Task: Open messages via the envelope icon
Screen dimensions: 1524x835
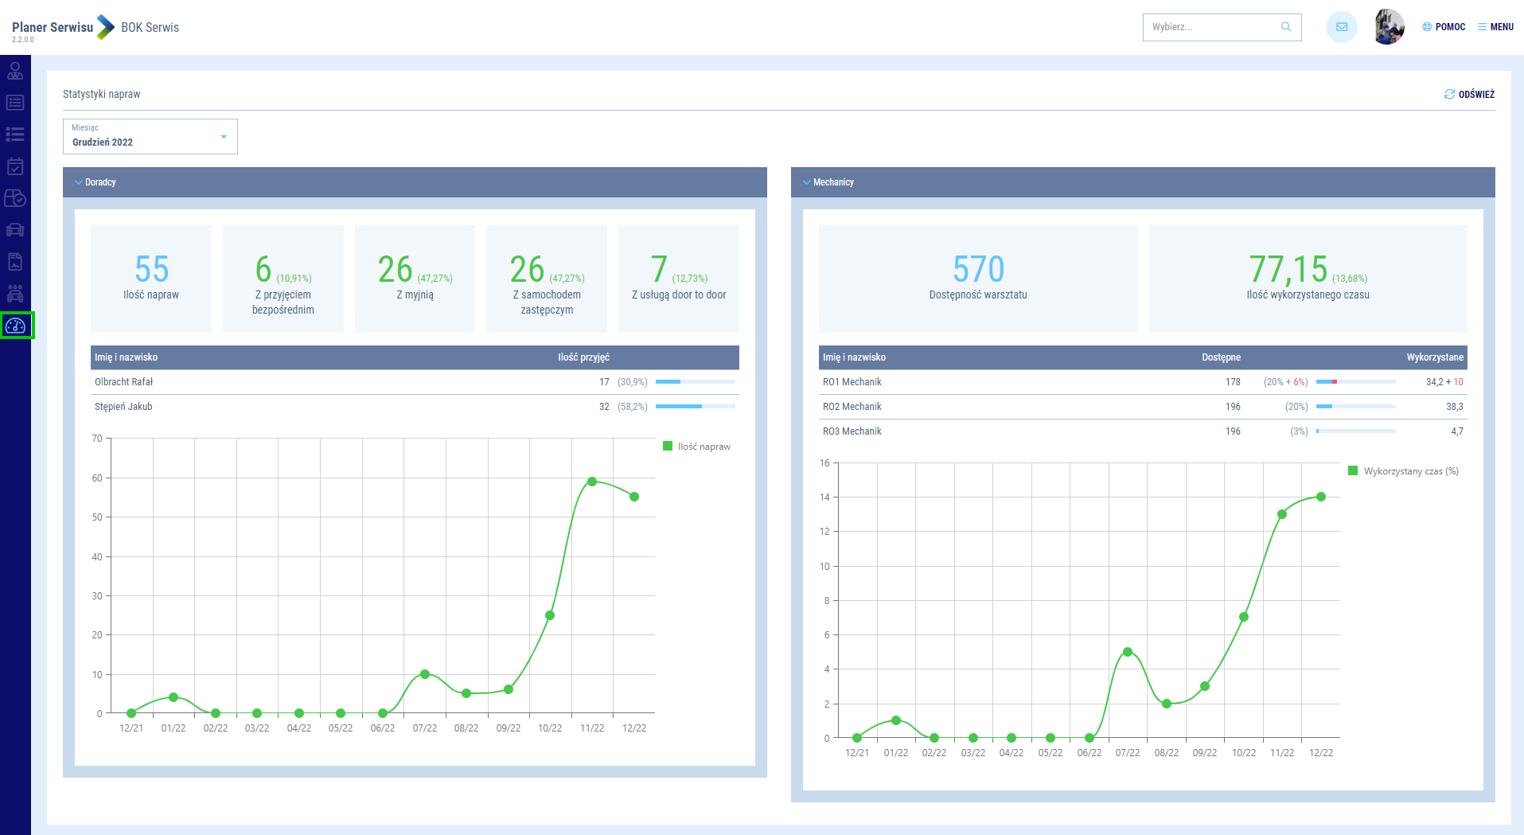Action: [1341, 27]
